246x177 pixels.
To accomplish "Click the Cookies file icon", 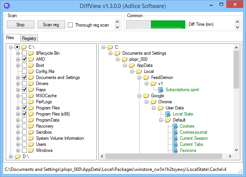I will coord(175,126).
